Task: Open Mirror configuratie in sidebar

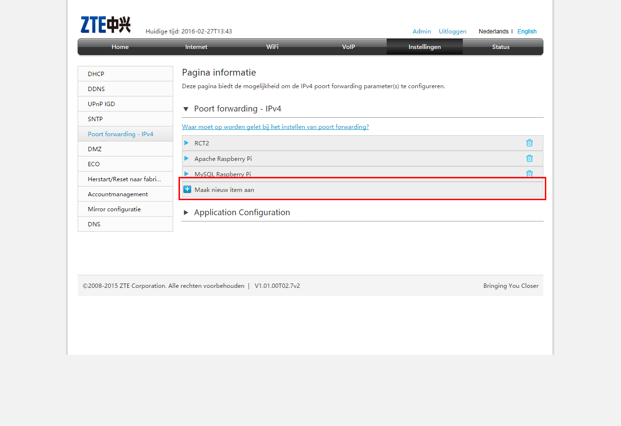Action: click(125, 209)
